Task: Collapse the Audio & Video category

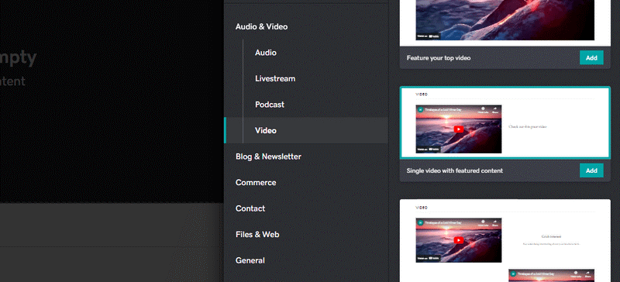Action: (261, 26)
